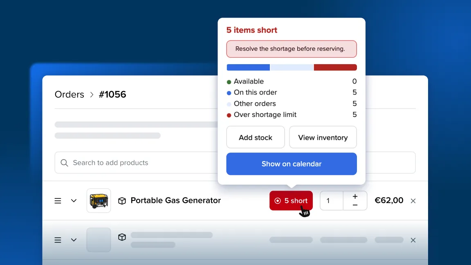Click the red 5 short badge
Image resolution: width=471 pixels, height=265 pixels.
[291, 200]
